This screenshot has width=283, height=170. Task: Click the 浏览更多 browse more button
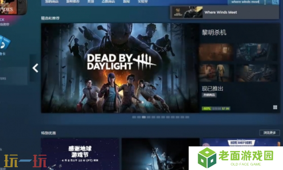269,133
